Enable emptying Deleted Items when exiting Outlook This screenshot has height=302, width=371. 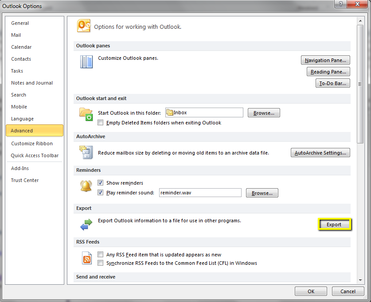pos(101,123)
